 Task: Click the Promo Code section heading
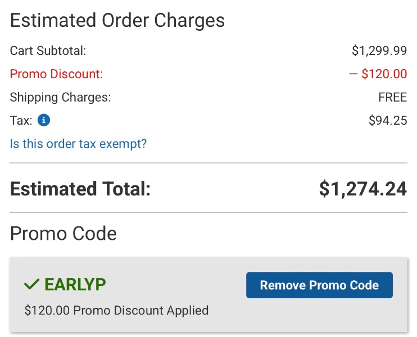coord(64,233)
